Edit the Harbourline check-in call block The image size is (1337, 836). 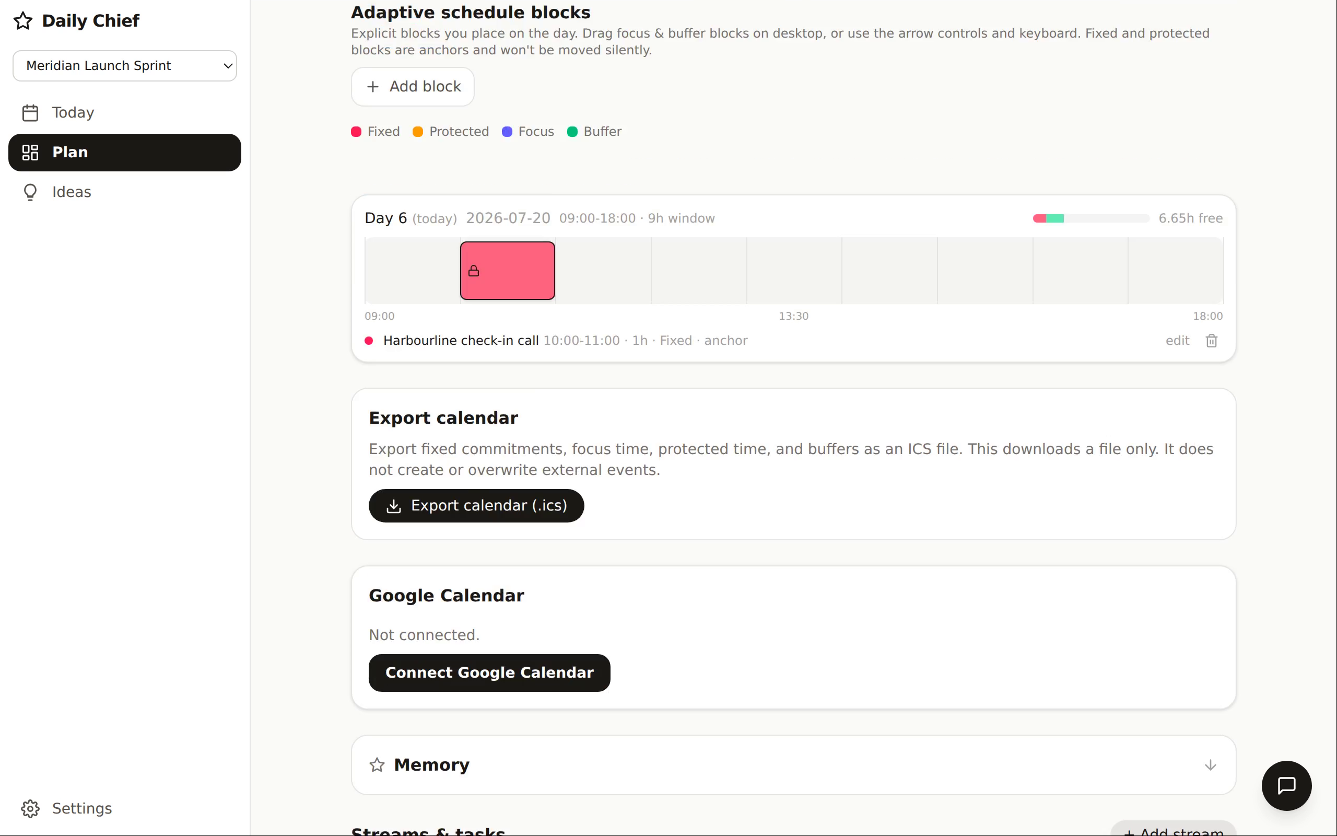[x=1177, y=341]
